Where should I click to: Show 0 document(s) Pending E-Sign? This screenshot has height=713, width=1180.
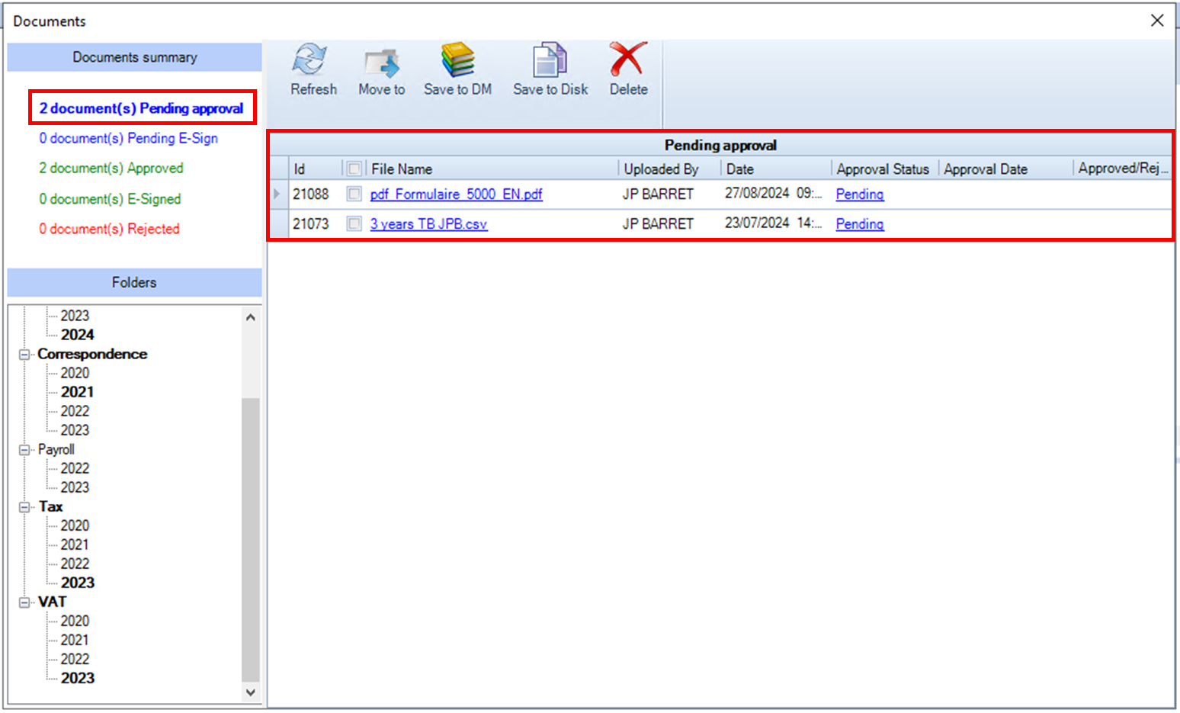(x=129, y=138)
